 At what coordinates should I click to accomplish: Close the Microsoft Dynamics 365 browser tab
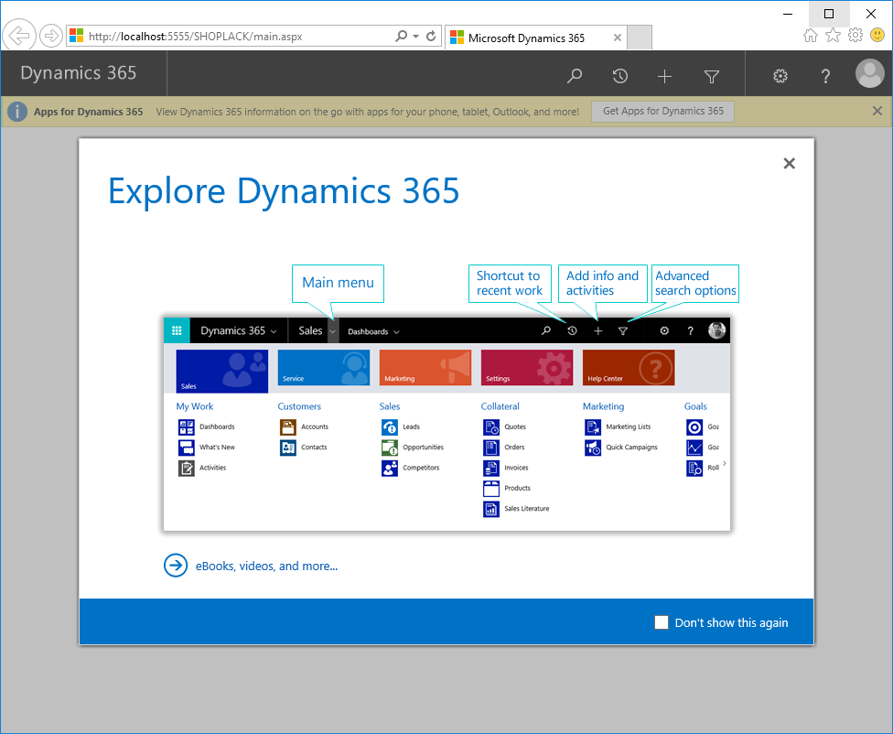point(618,38)
